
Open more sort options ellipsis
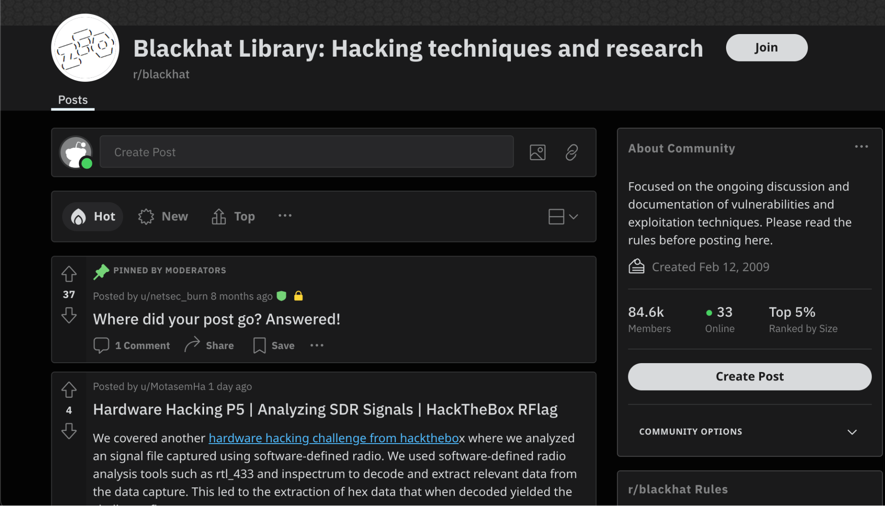[285, 215]
